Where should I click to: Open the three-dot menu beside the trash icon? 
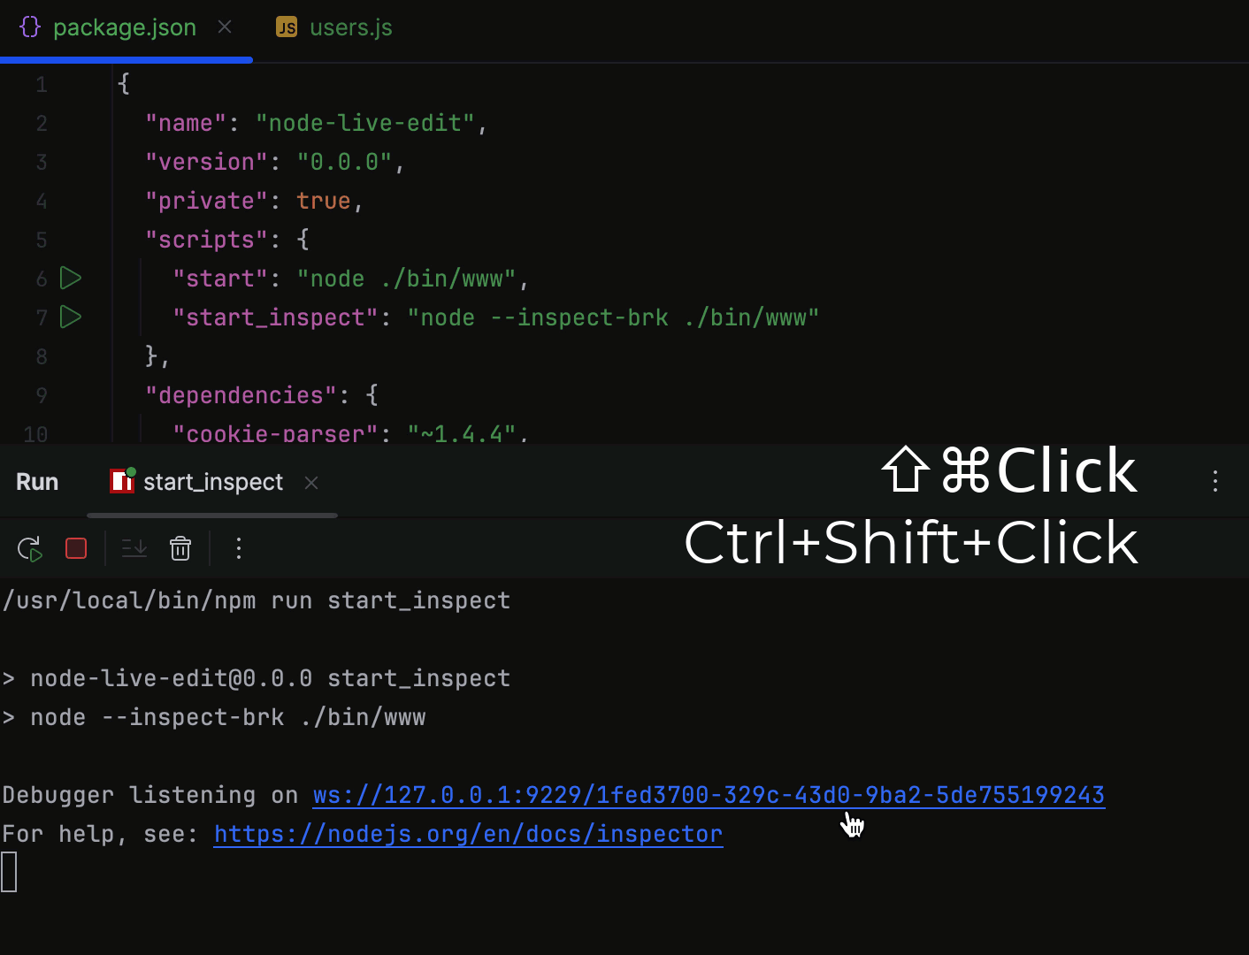(238, 548)
